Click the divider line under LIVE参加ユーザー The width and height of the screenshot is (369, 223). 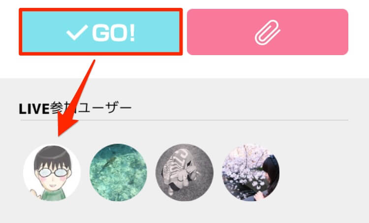click(x=184, y=120)
